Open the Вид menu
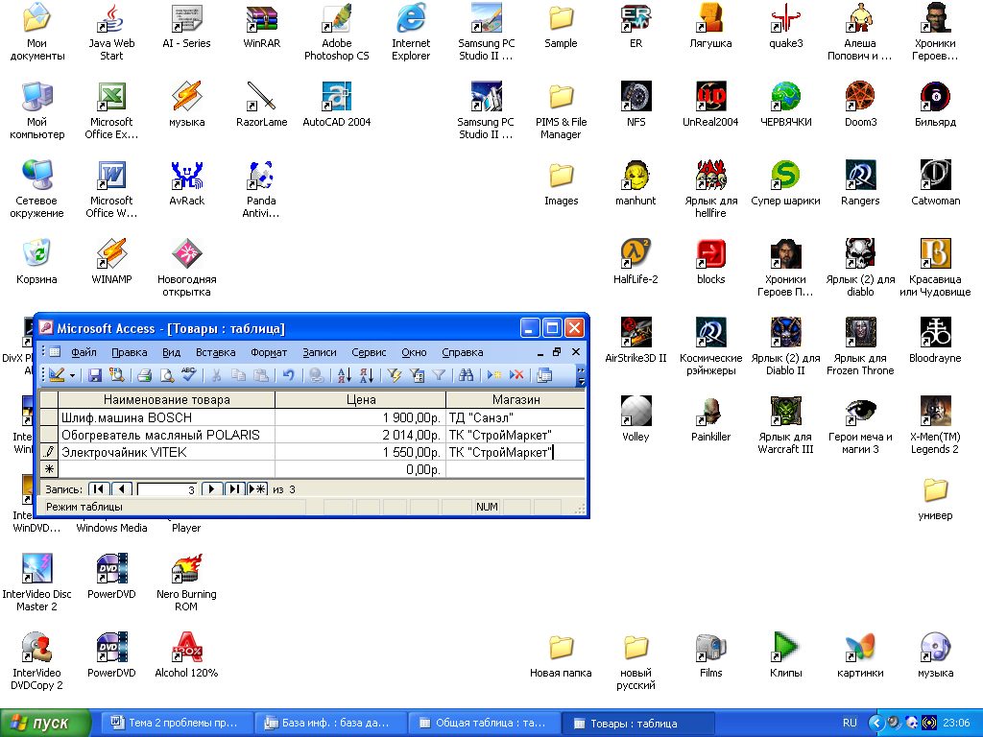Viewport: 983px width, 737px height. [171, 352]
